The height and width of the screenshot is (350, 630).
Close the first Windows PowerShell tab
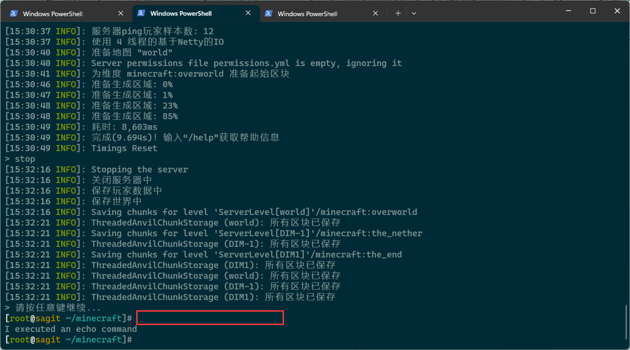(x=120, y=13)
